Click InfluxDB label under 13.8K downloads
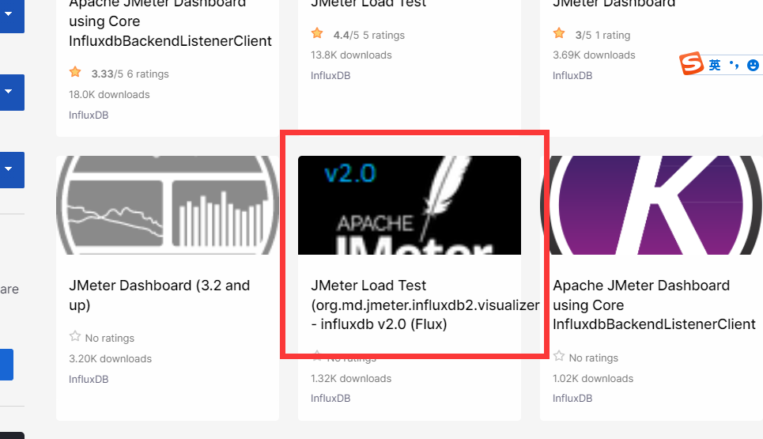This screenshot has height=439, width=763. [x=331, y=75]
